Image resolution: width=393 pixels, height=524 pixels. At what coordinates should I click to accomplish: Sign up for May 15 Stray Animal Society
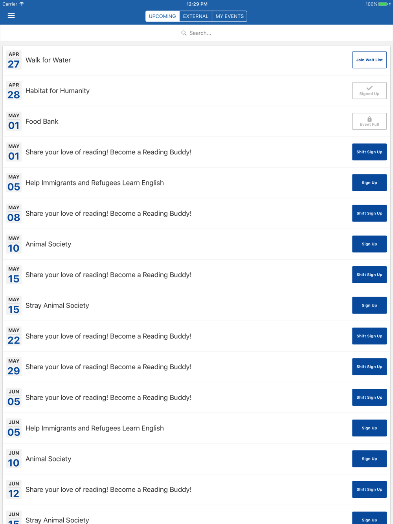click(x=369, y=305)
